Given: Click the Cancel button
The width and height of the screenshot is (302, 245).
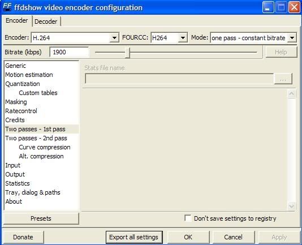Looking at the screenshot, I should click(x=234, y=237).
